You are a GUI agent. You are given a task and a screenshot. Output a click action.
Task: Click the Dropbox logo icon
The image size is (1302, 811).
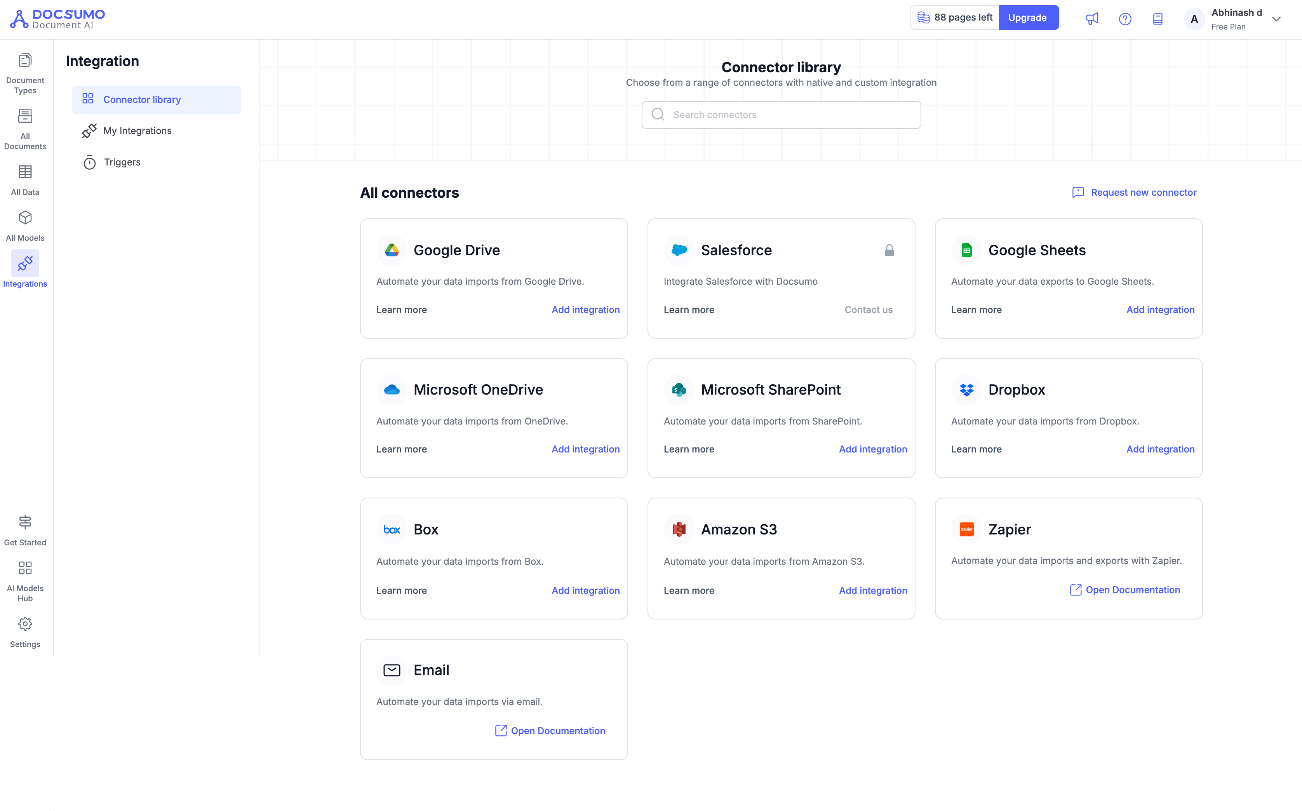[x=966, y=390]
